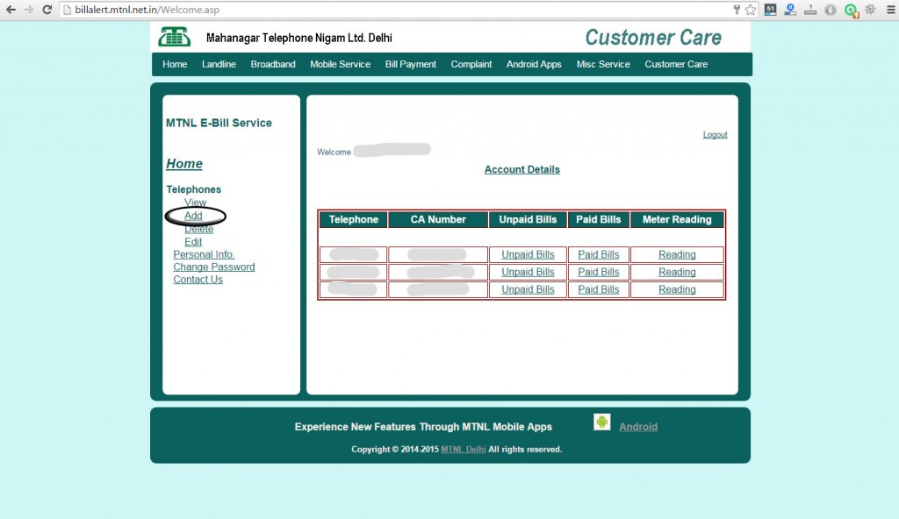
Task: Click the Account Details heading link
Action: point(522,169)
